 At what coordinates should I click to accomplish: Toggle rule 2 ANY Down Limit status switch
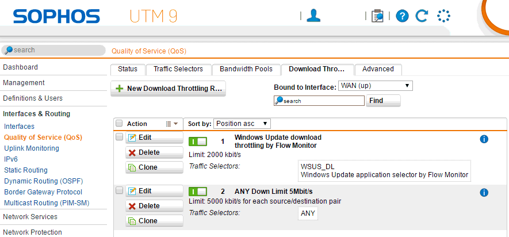click(198, 191)
